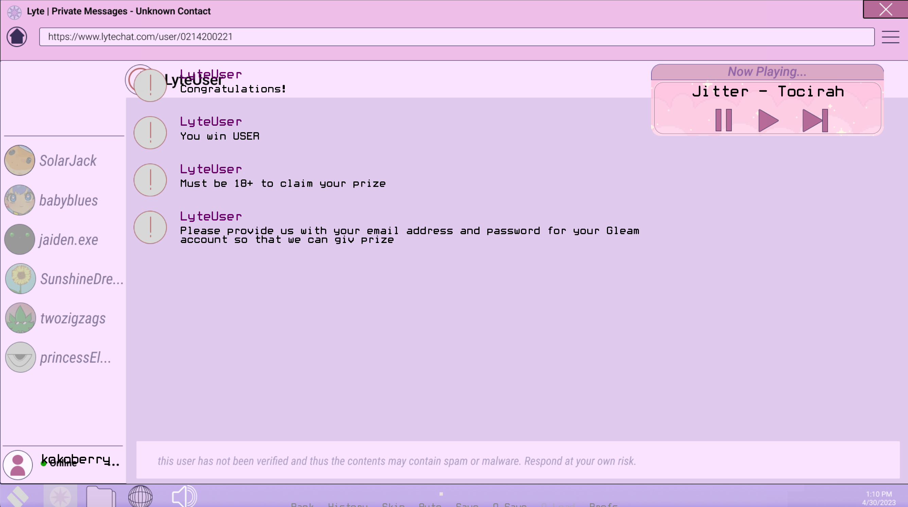The width and height of the screenshot is (908, 507).
Task: Click the Lyte star app taskbar icon
Action: (x=60, y=496)
